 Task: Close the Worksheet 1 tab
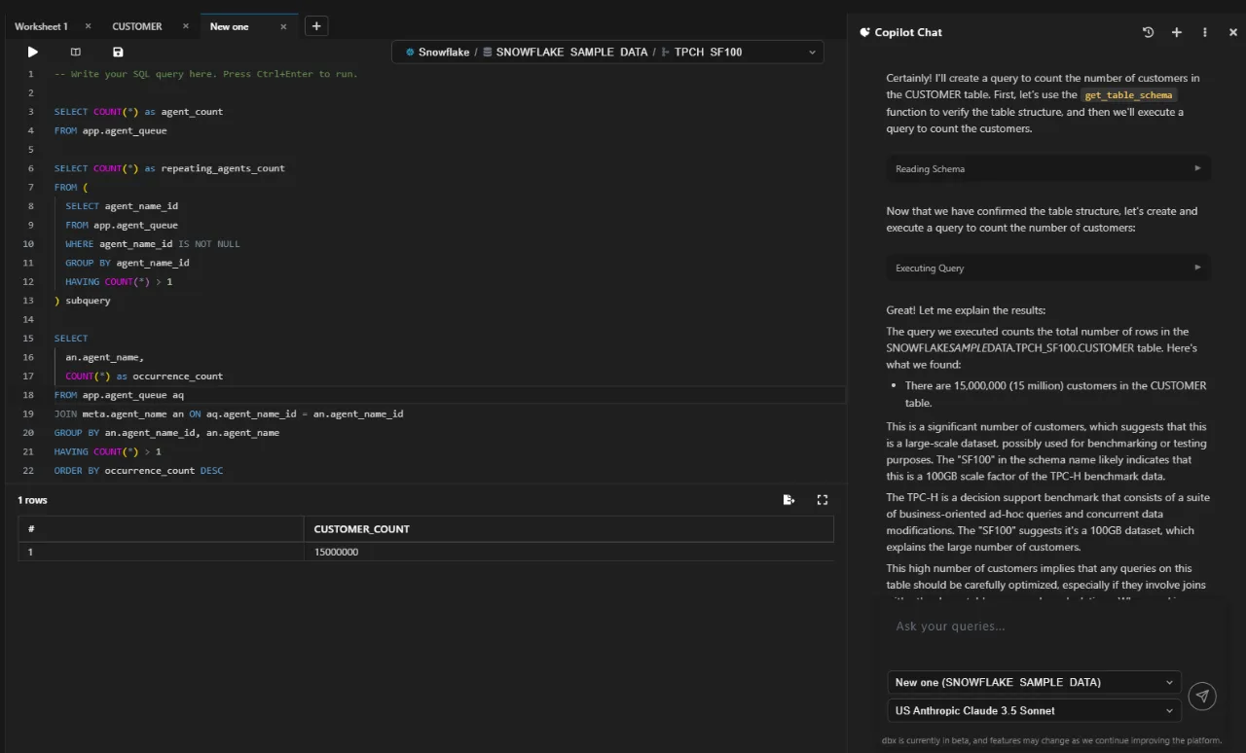click(88, 26)
